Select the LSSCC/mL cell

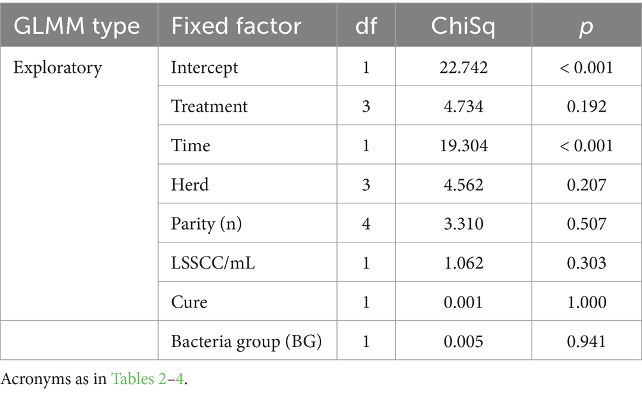point(213,263)
